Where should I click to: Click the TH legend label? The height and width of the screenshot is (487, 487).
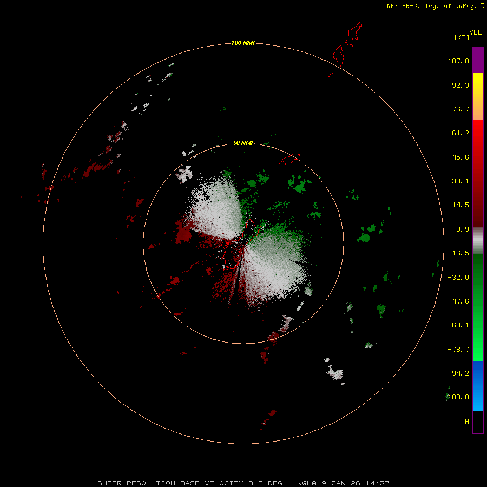pyautogui.click(x=465, y=422)
